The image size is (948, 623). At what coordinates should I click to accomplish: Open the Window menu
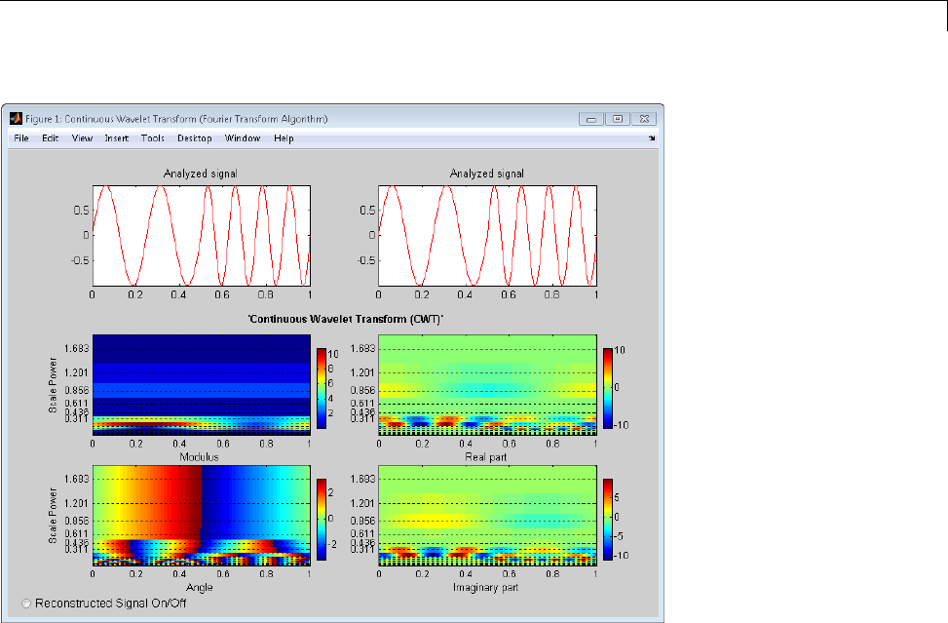pyautogui.click(x=243, y=138)
